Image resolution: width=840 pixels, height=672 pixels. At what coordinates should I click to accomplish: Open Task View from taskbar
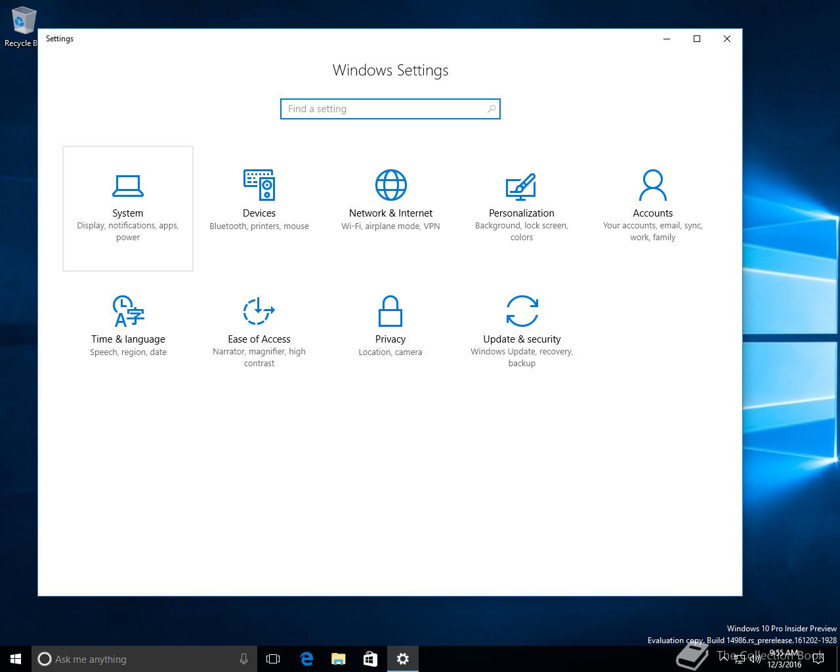click(273, 659)
